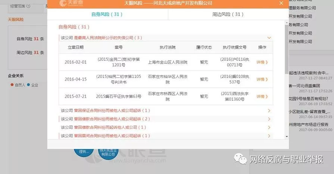Screen dimensions: 334x174
Task: Click 周边风险 31 条 in the background page
Action: [30, 53]
